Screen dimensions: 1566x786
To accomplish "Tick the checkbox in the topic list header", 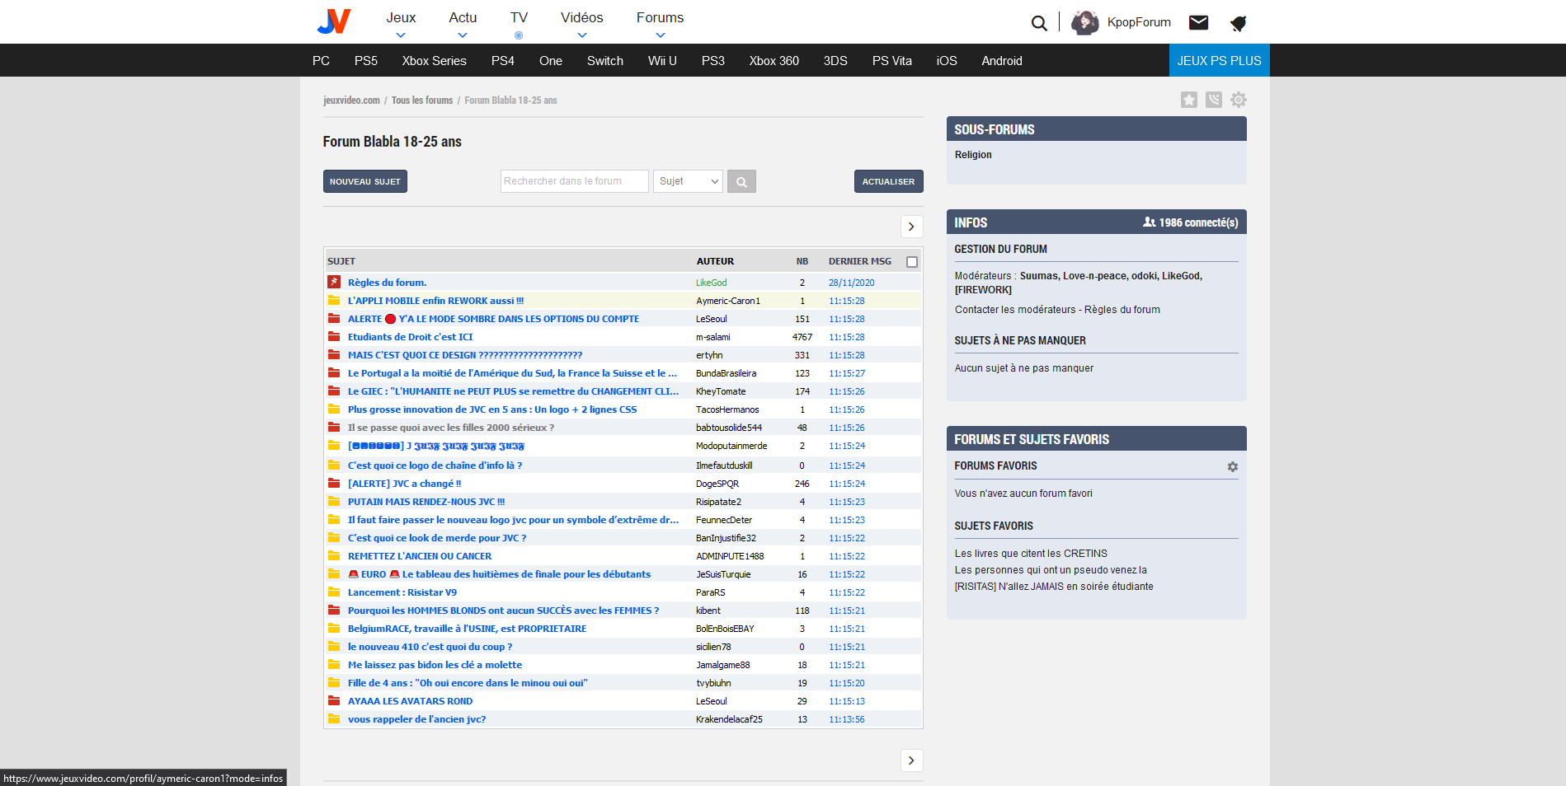I will point(911,262).
